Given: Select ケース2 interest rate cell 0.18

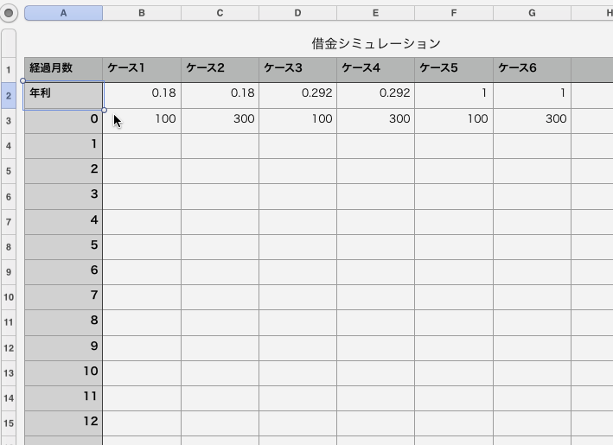Looking at the screenshot, I should [x=220, y=95].
